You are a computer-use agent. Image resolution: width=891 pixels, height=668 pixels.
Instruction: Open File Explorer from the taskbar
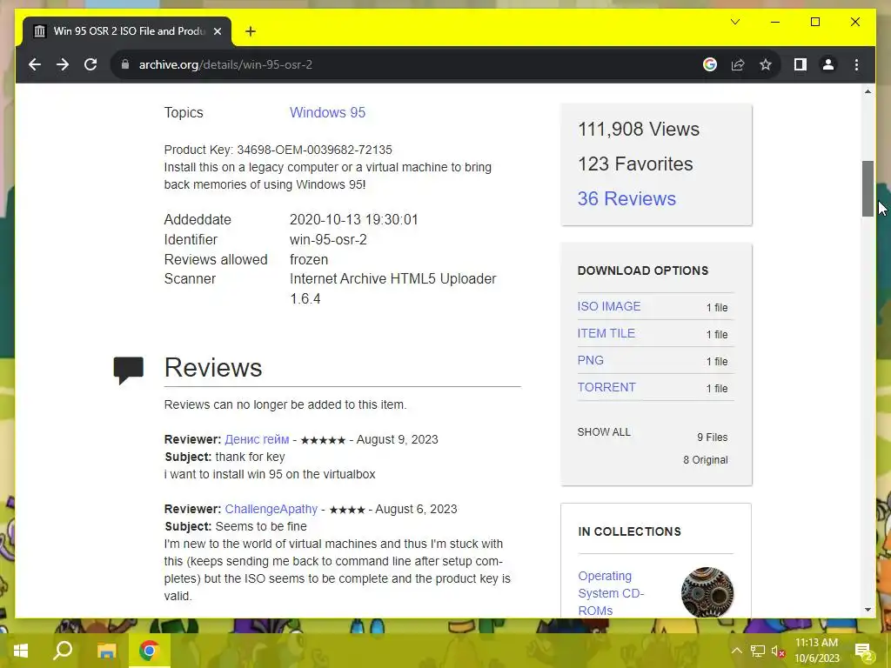tap(106, 651)
